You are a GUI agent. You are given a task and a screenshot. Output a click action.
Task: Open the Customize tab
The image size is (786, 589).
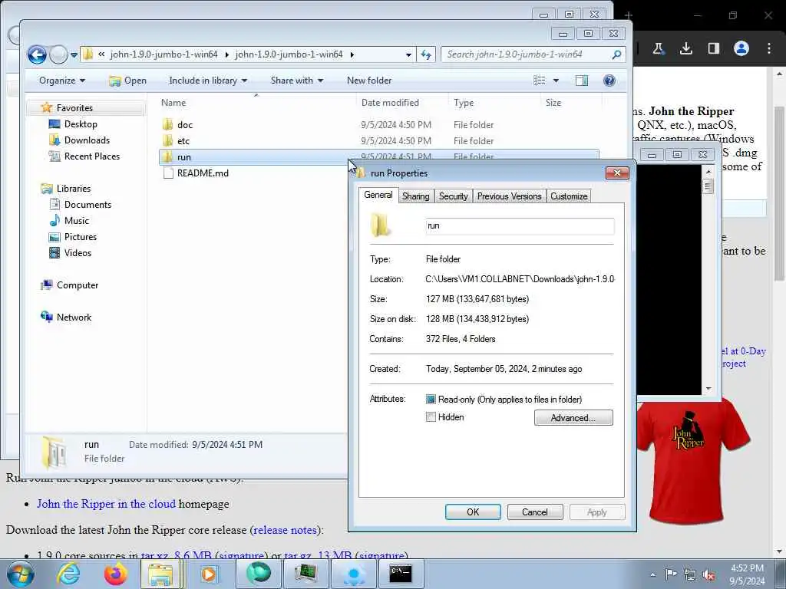(x=569, y=196)
